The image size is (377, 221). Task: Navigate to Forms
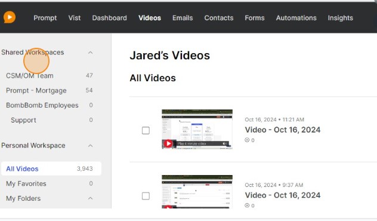click(x=255, y=18)
